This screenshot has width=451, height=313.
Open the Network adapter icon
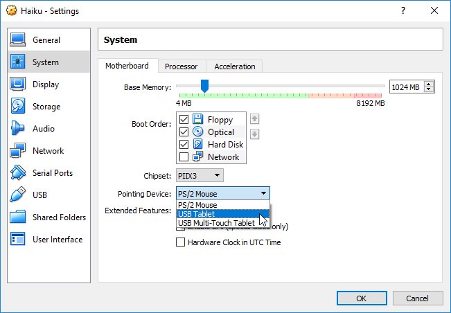pos(19,151)
